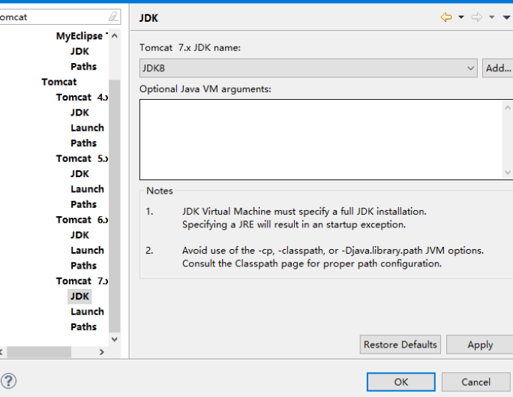Click the tree's scroll up arrow
The image size is (513, 397).
pyautogui.click(x=115, y=36)
